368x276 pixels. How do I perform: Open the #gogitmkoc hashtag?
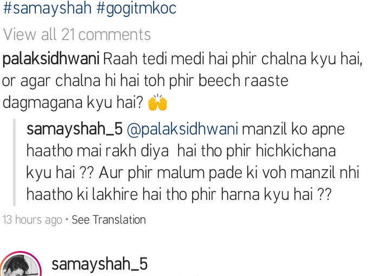[x=136, y=8]
